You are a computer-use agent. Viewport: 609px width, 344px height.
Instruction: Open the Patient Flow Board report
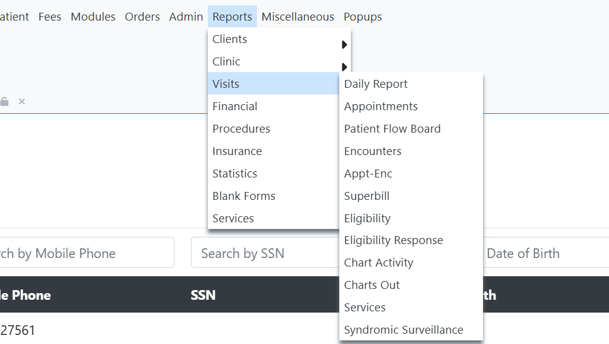pos(392,129)
